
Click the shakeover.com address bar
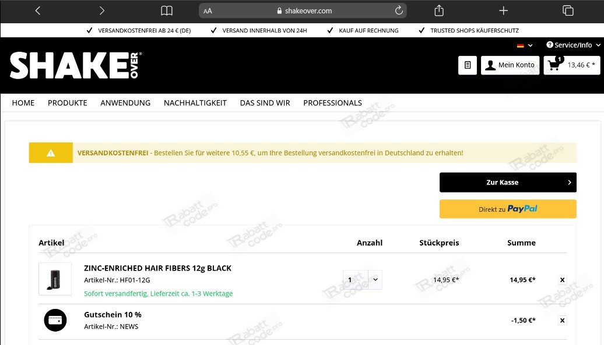(303, 10)
